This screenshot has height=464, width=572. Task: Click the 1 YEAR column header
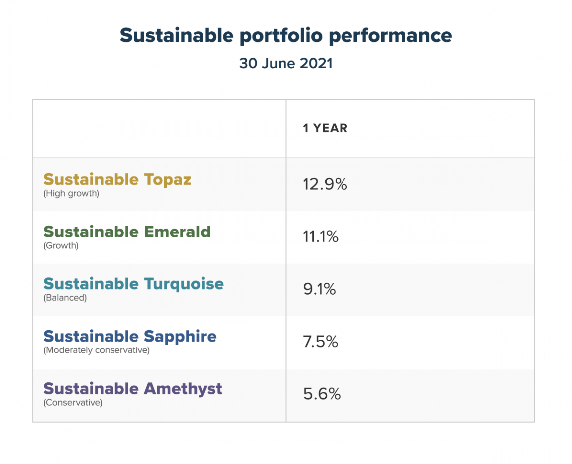325,128
